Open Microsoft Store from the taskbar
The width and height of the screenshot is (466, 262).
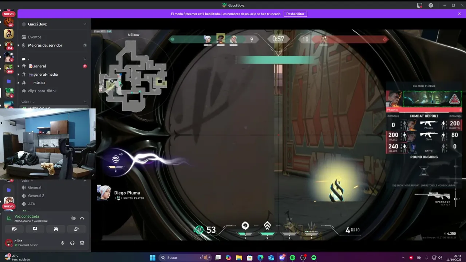click(x=250, y=258)
